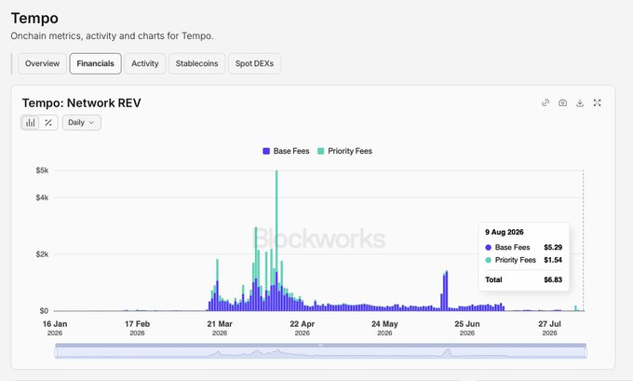Click the 21 Mar x-axis label
The width and height of the screenshot is (633, 381).
pos(220,328)
